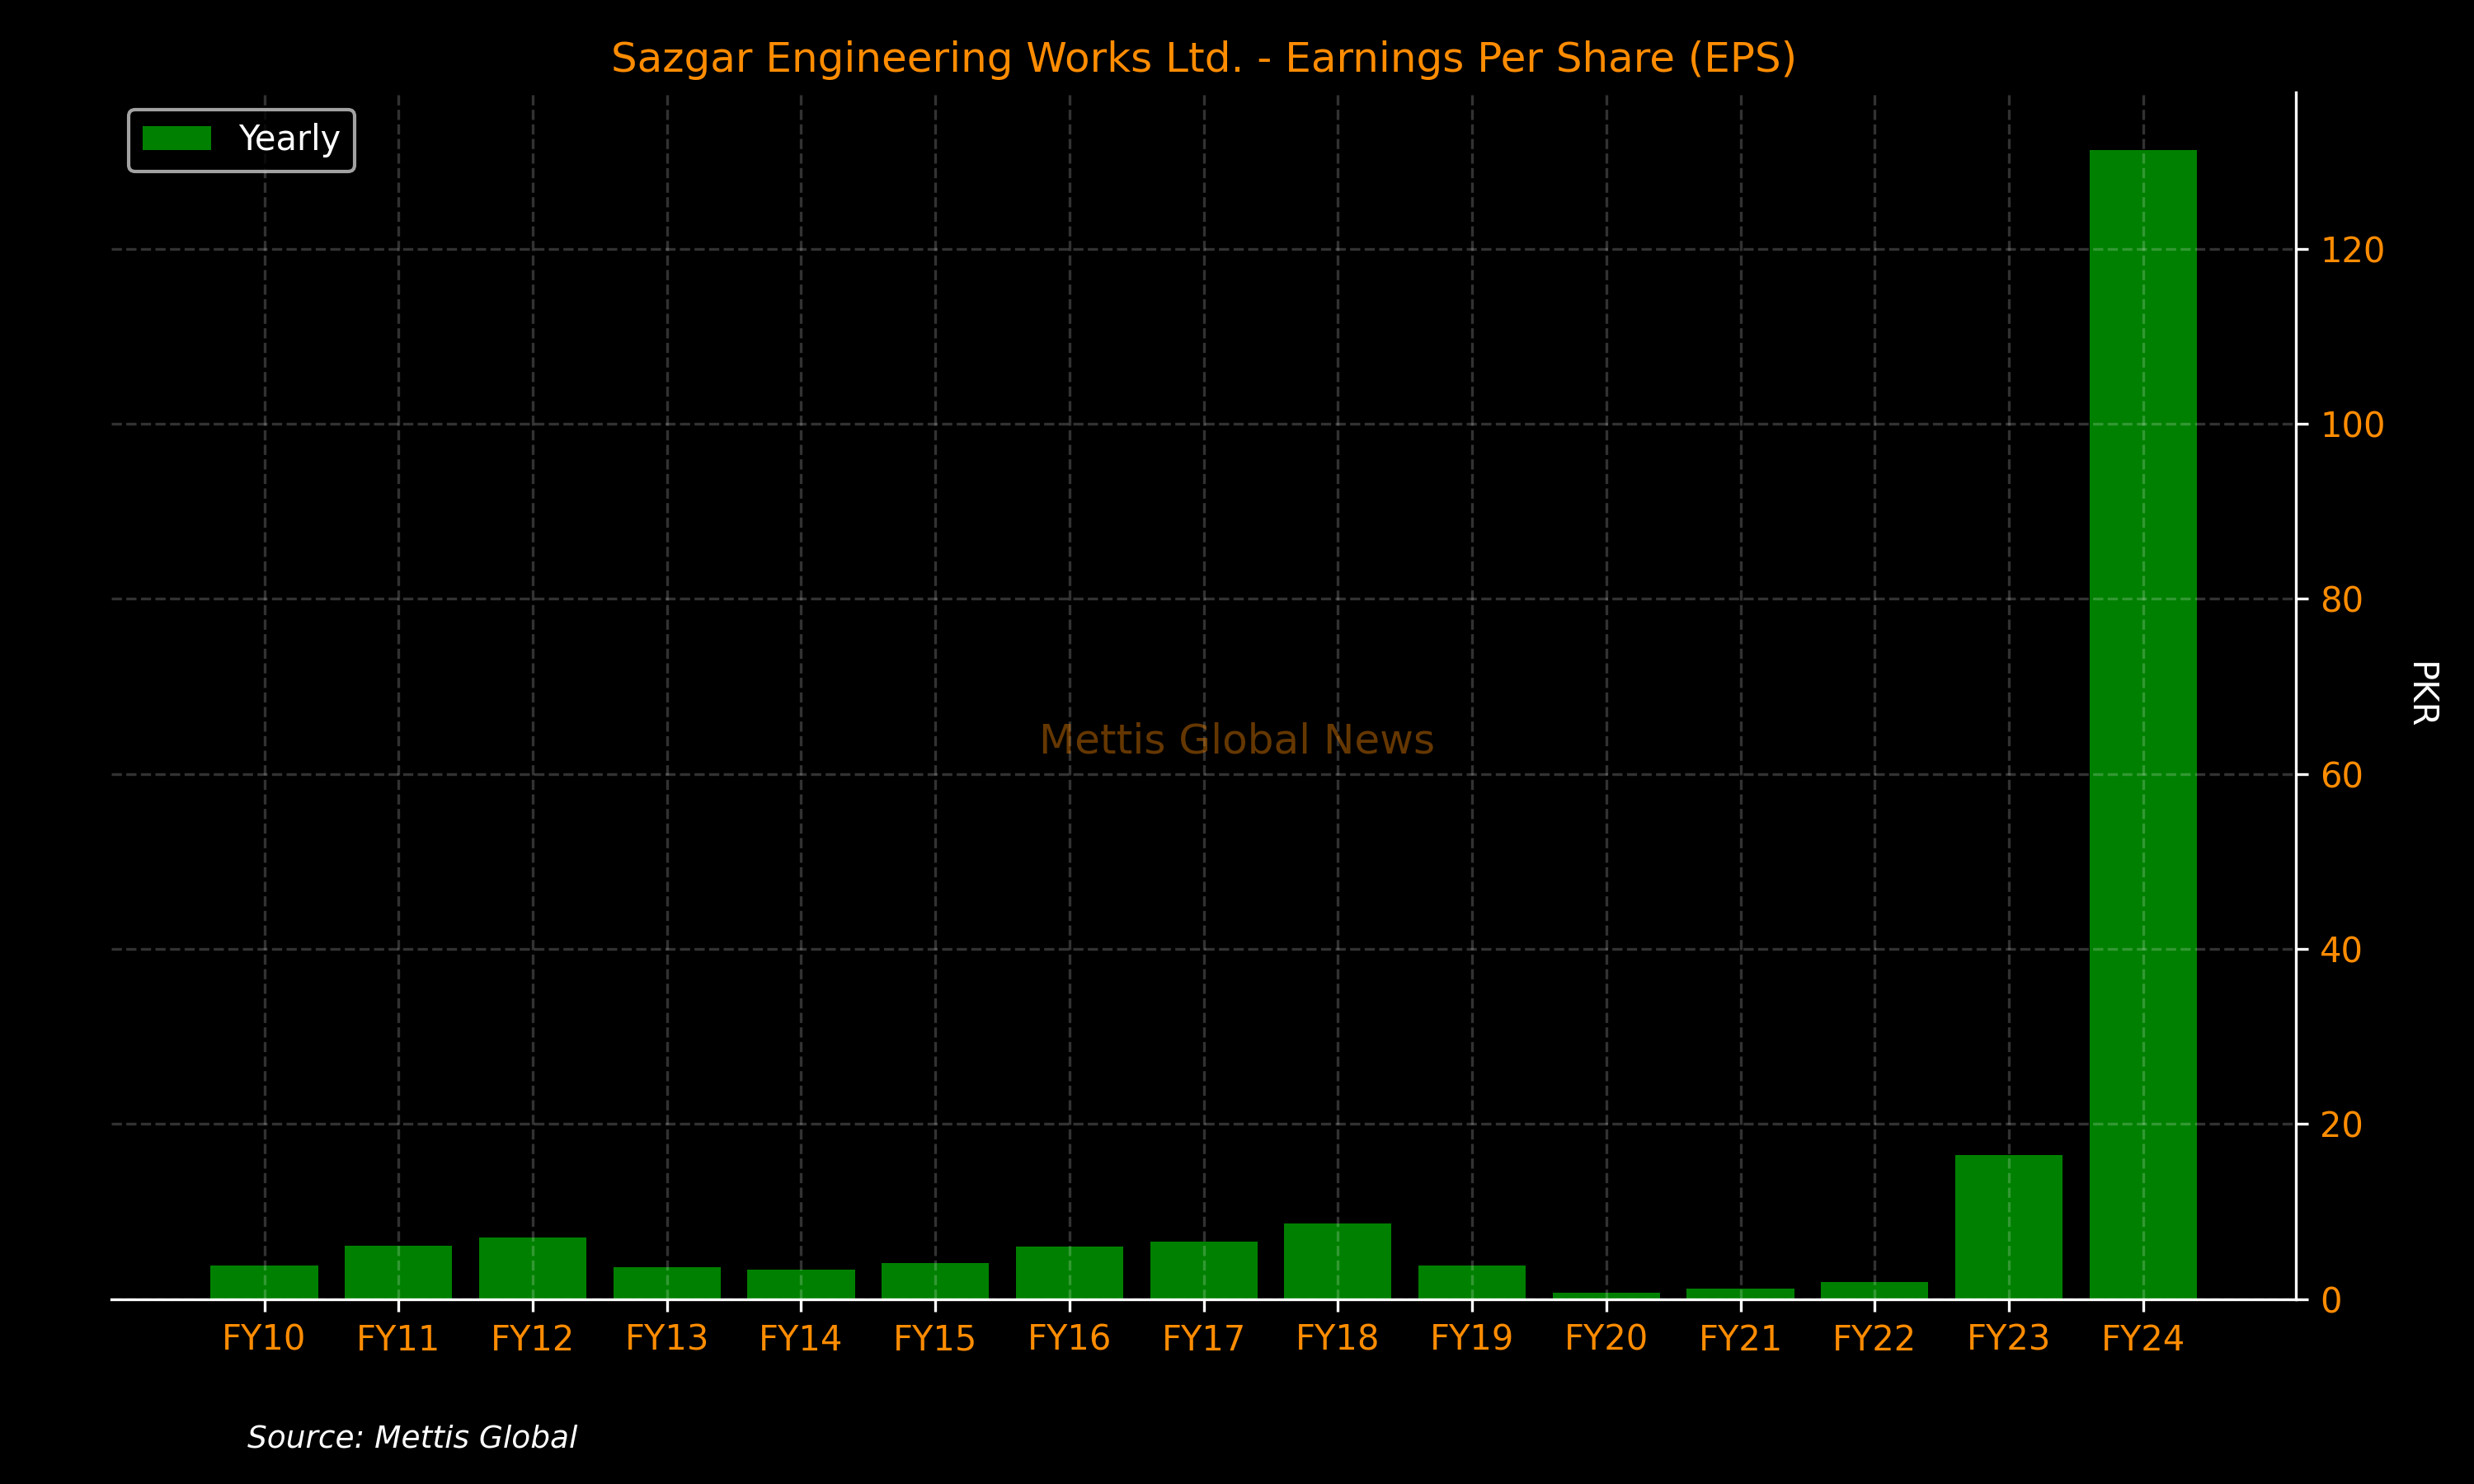Click the 0 y-axis value
The image size is (2474, 1484).
pos(2331,1300)
